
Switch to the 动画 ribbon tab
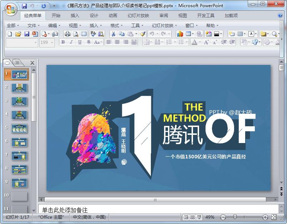[x=113, y=16]
